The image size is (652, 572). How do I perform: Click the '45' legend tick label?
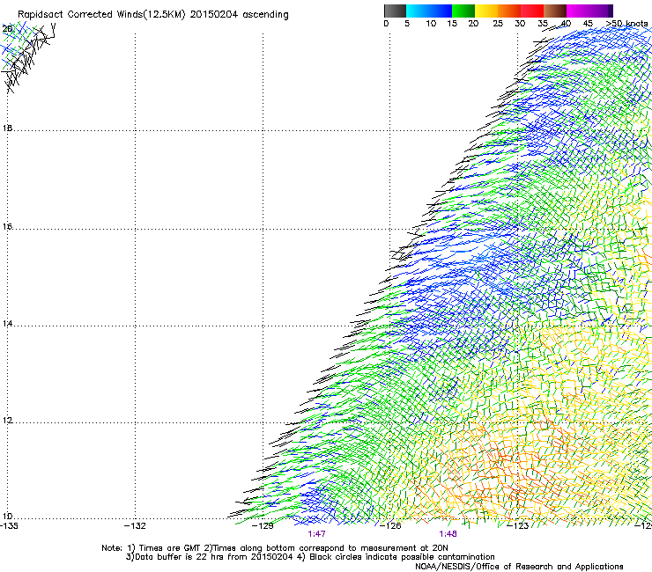pyautogui.click(x=587, y=24)
